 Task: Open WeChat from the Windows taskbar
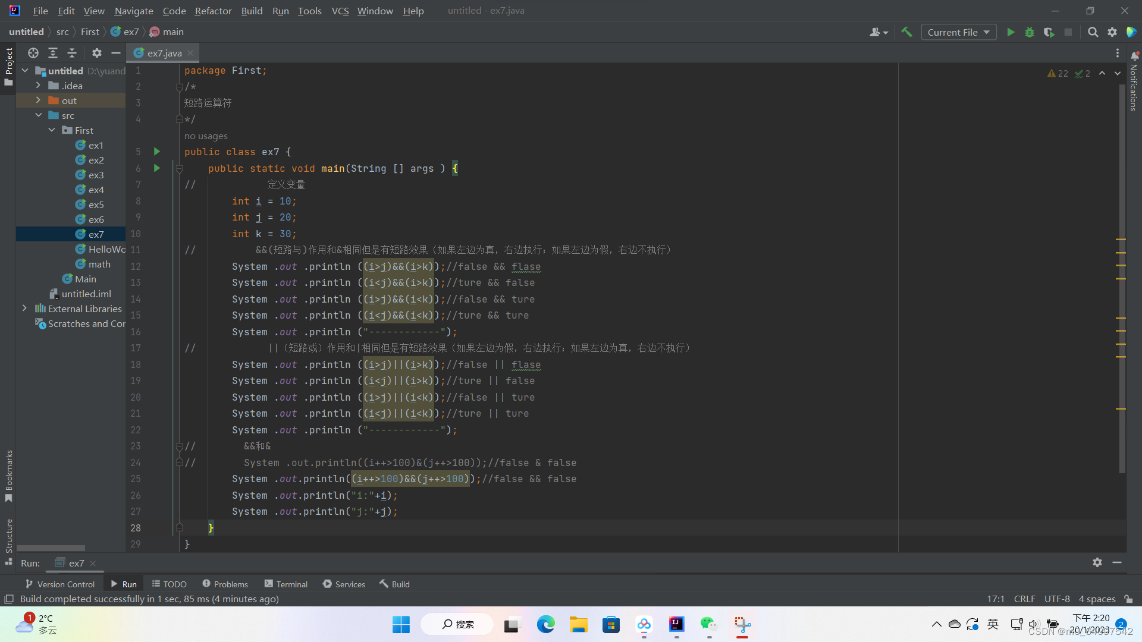(708, 624)
